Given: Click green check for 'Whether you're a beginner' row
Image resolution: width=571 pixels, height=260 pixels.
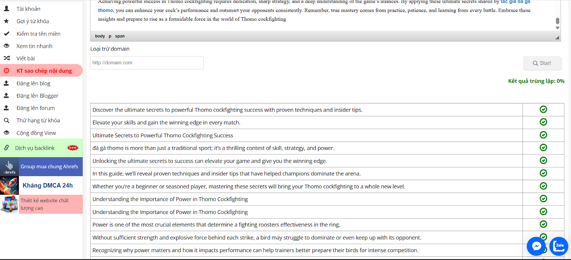Looking at the screenshot, I should [544, 186].
